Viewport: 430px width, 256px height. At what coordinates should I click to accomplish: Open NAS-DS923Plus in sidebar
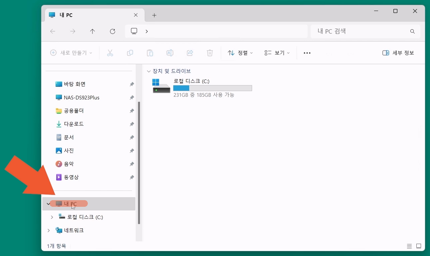pyautogui.click(x=81, y=97)
